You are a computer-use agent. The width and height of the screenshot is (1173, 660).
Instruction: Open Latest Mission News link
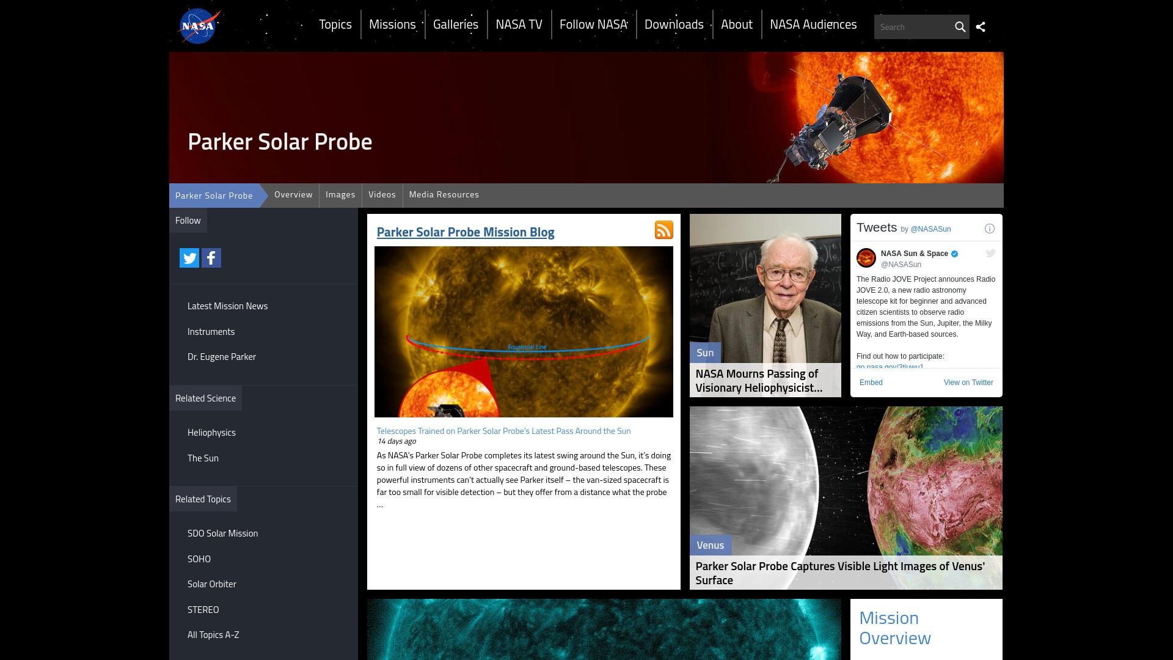tap(227, 306)
